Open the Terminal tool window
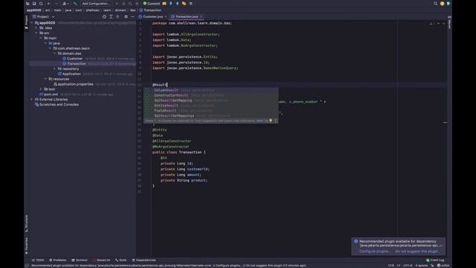Viewport: 476px width, 268px height. [x=80, y=260]
